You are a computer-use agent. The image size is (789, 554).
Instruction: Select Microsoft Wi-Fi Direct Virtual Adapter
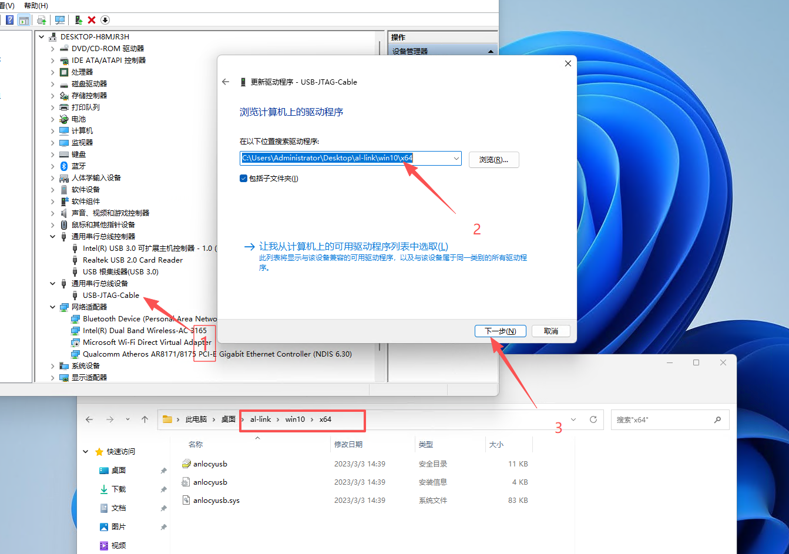[147, 343]
